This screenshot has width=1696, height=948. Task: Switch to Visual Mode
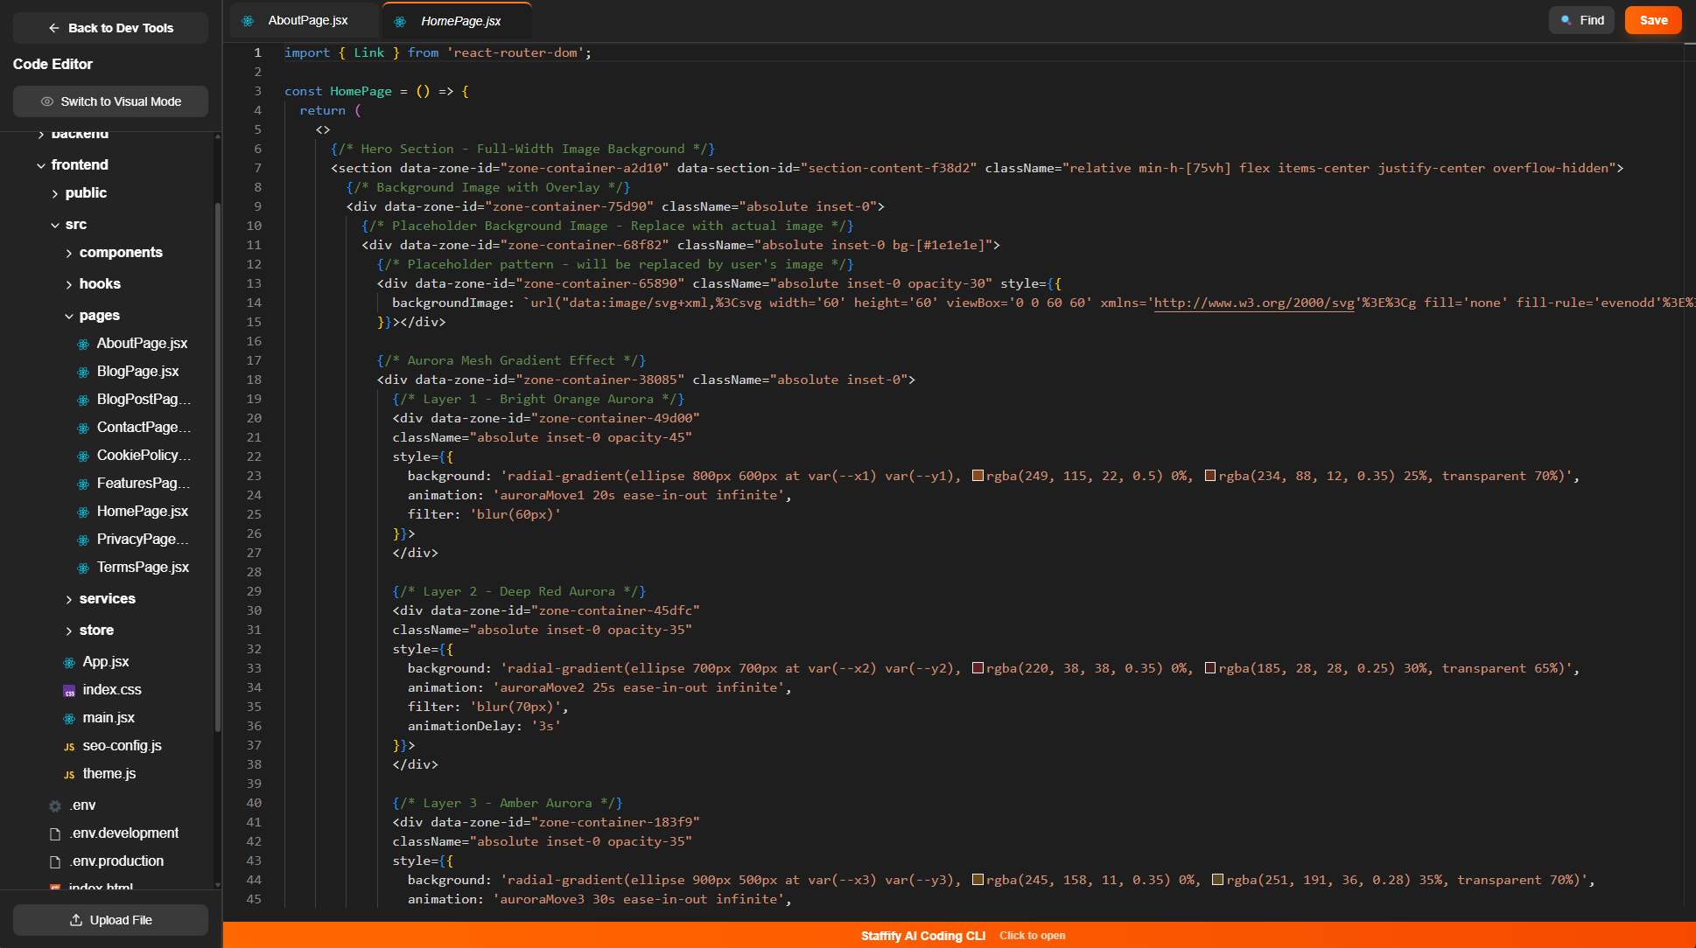[x=110, y=101]
